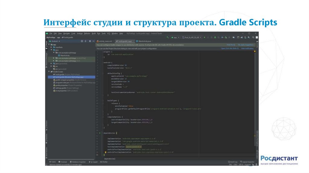Open the Database Inspector tool window
The height and width of the screenshot is (173, 309).
click(x=78, y=162)
